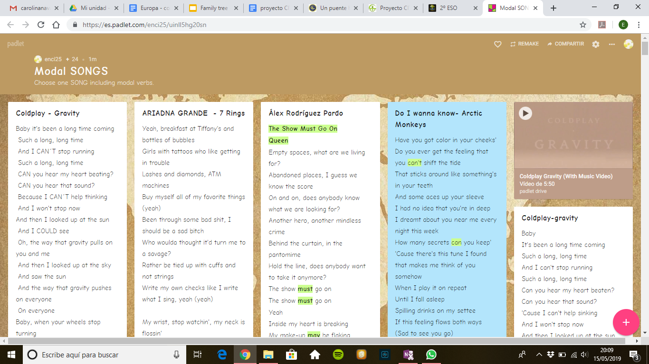
Task: Click the enci25 author avatar icon
Action: [38, 59]
